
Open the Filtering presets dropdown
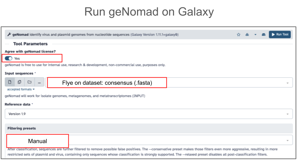(x=287, y=140)
